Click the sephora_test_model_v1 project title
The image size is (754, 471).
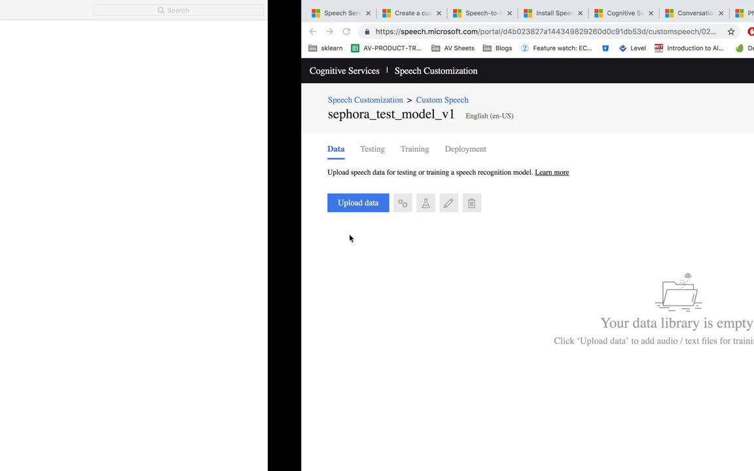pos(391,114)
